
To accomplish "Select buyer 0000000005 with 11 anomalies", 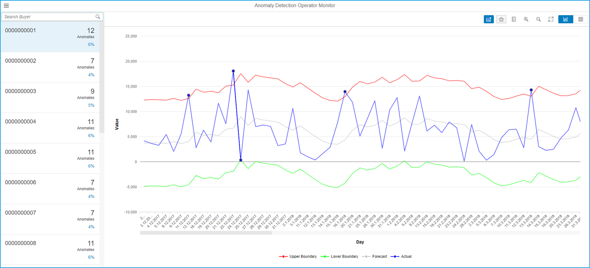I will (x=50, y=158).
